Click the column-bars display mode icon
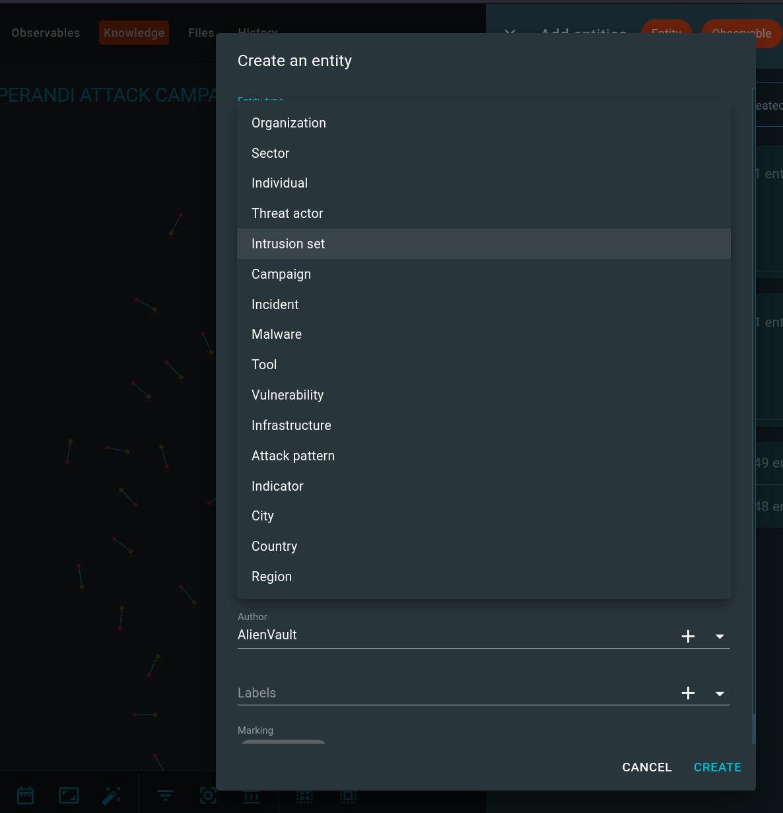The image size is (783, 813). tap(251, 795)
